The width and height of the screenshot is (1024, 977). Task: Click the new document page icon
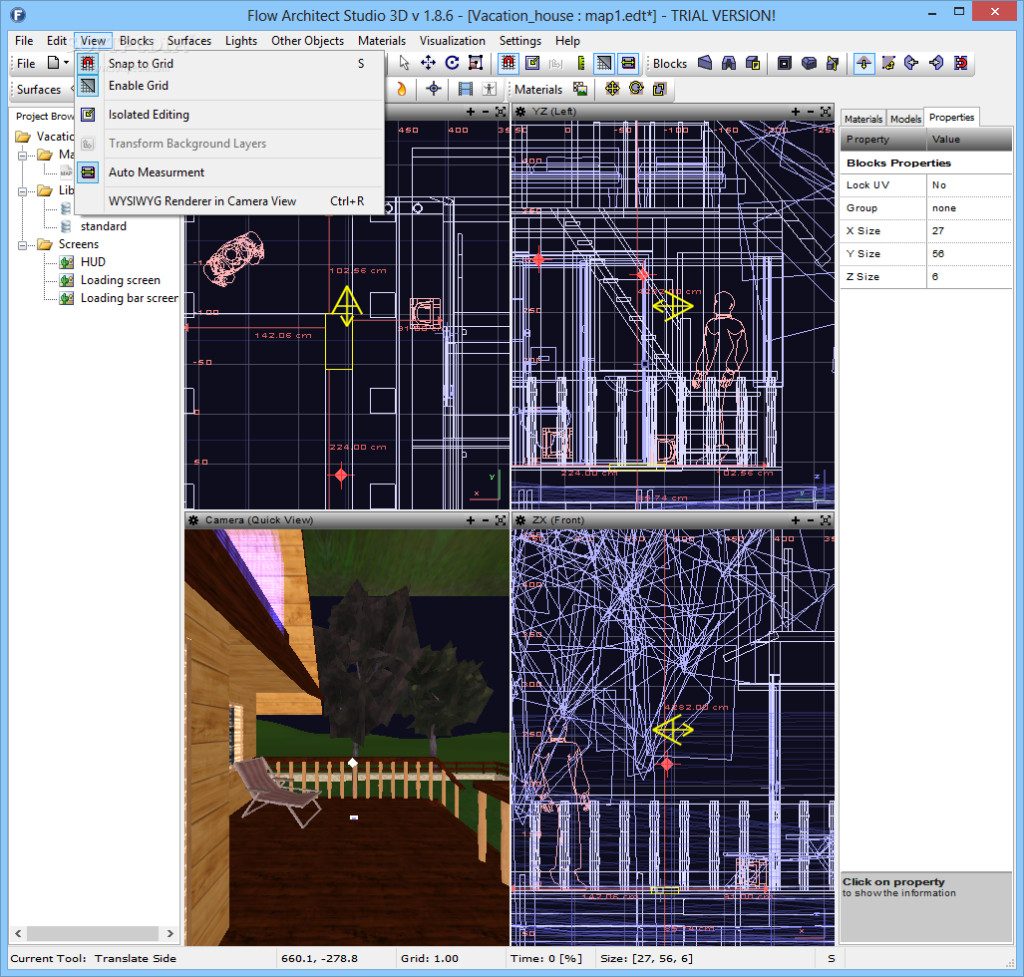coord(54,63)
